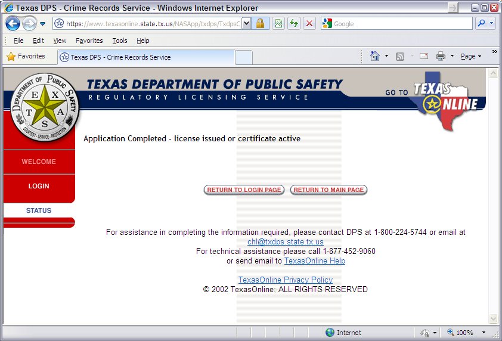502x341 pixels.
Task: Click the chl@txdps.state.tx.us email link
Action: [x=286, y=242]
